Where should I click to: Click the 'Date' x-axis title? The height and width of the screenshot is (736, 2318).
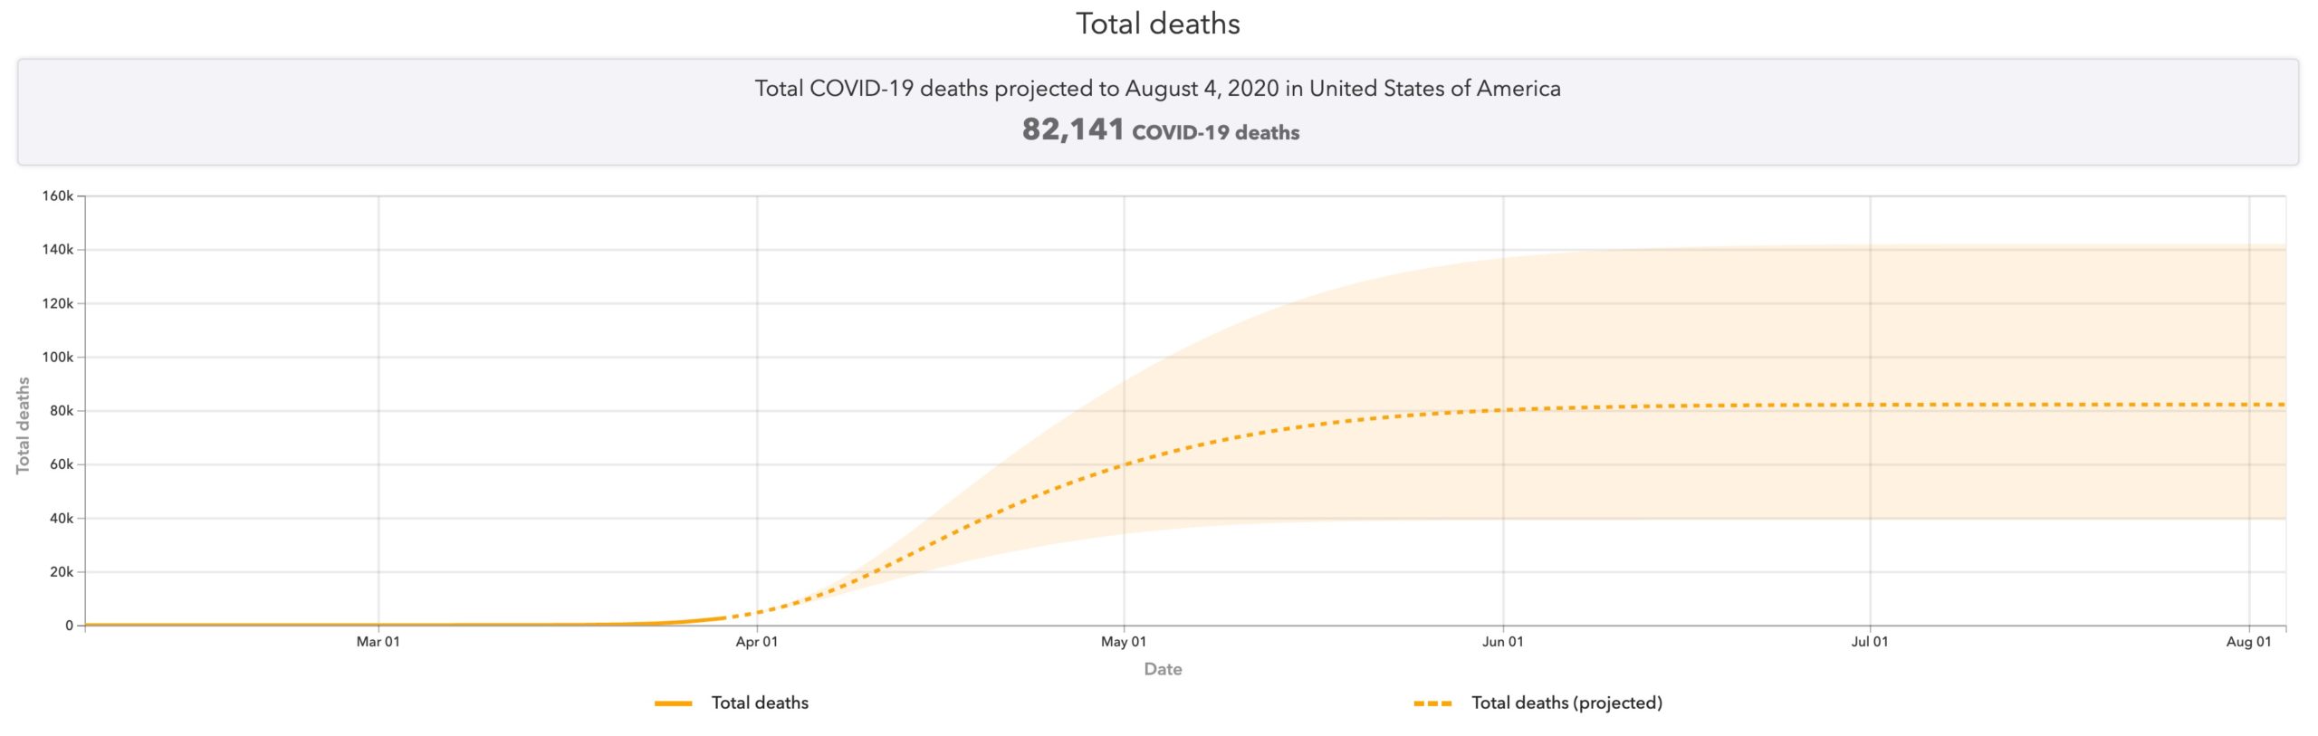point(1163,669)
